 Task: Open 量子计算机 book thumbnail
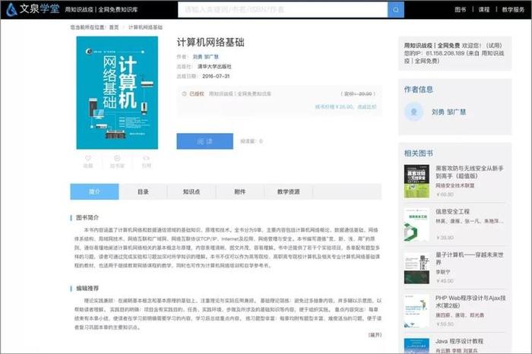click(x=416, y=268)
